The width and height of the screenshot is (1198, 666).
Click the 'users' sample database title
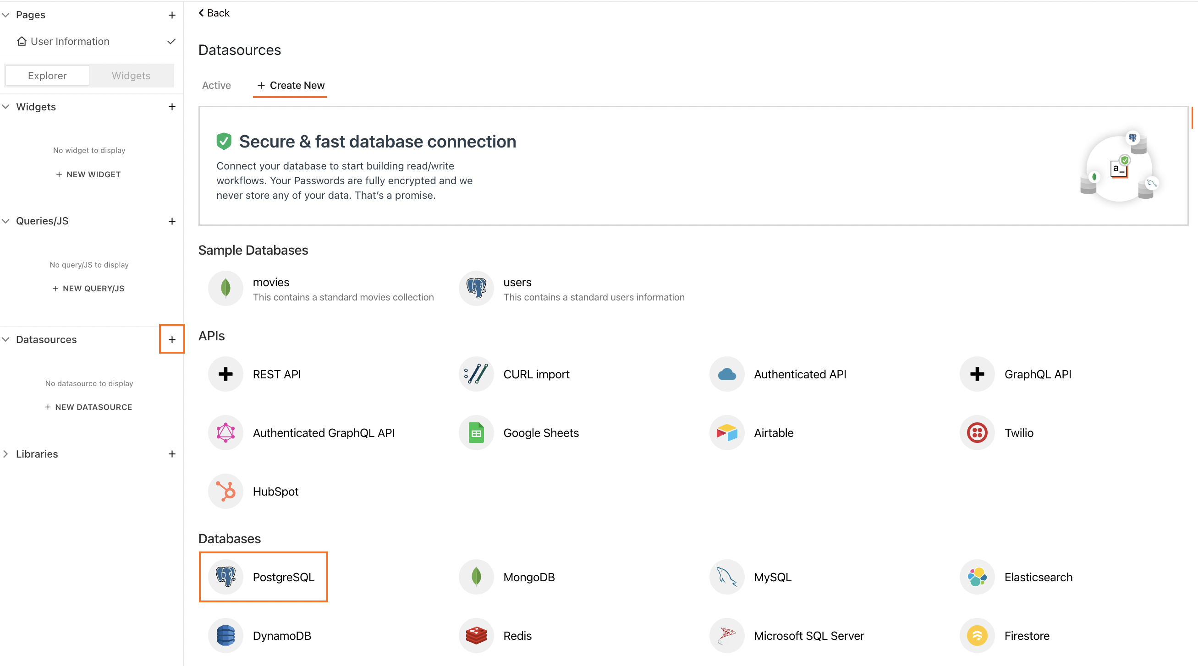517,283
